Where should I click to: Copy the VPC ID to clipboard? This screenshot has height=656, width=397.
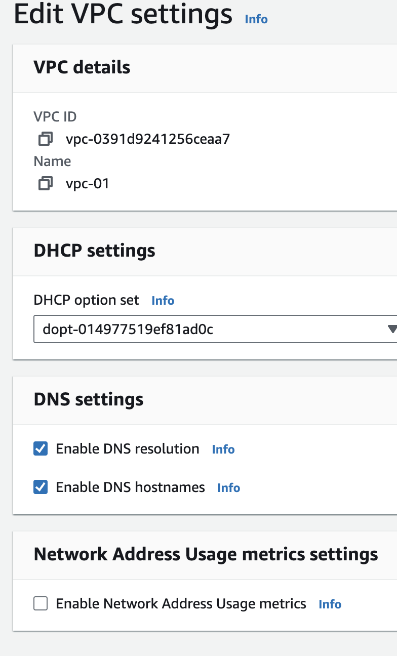coord(46,139)
